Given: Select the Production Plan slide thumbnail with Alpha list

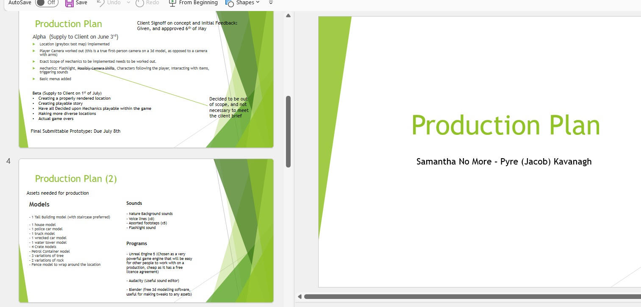Looking at the screenshot, I should click(x=146, y=79).
